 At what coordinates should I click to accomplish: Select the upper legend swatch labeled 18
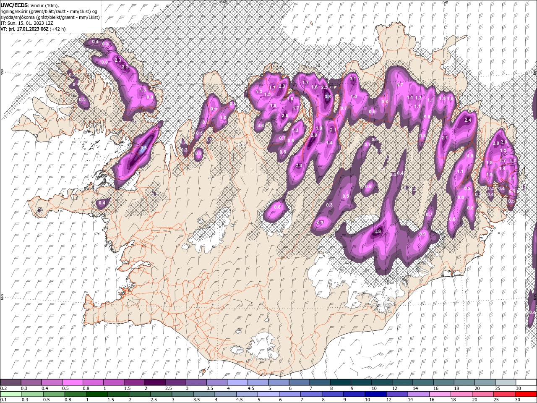[x=464, y=382]
